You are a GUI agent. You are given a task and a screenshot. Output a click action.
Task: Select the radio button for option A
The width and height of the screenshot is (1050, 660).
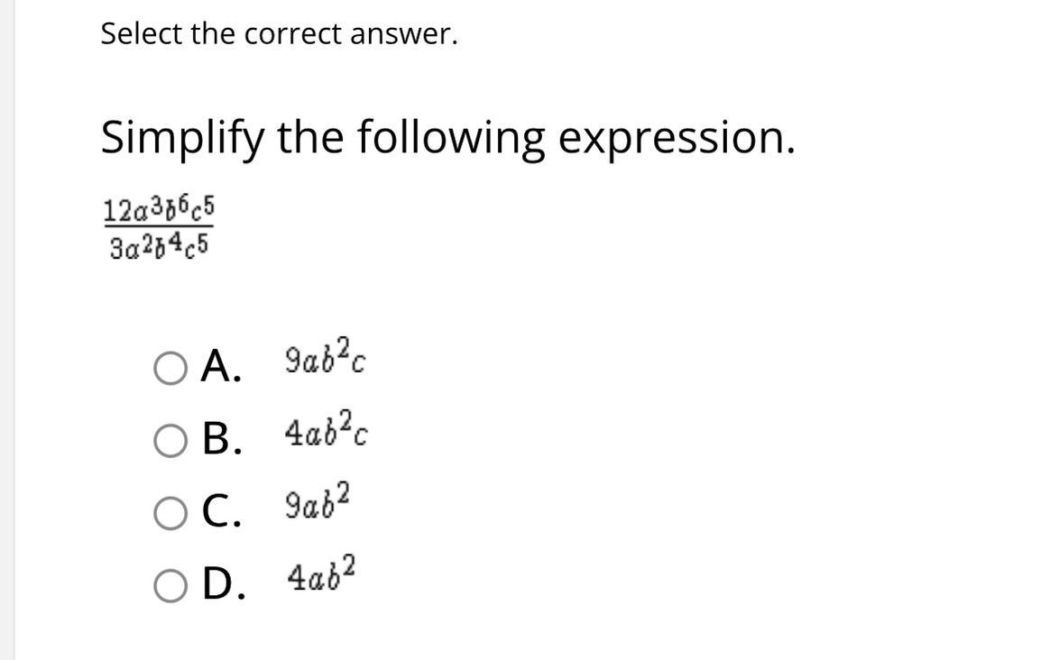(x=170, y=369)
